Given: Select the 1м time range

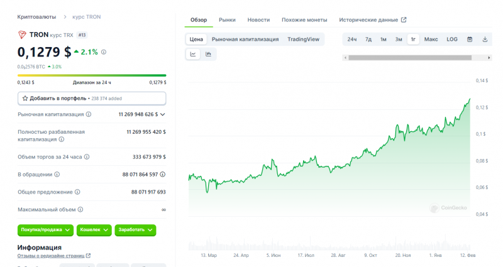Looking at the screenshot, I should pyautogui.click(x=384, y=39).
